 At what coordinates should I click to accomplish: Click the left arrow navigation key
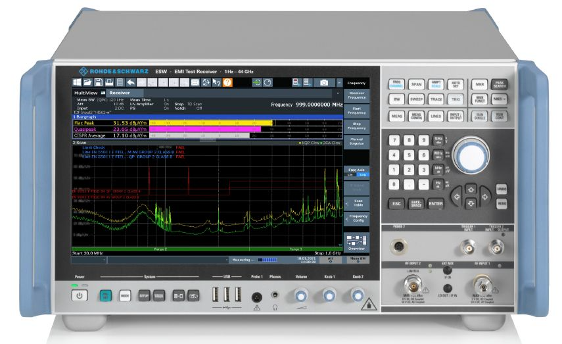point(457,197)
